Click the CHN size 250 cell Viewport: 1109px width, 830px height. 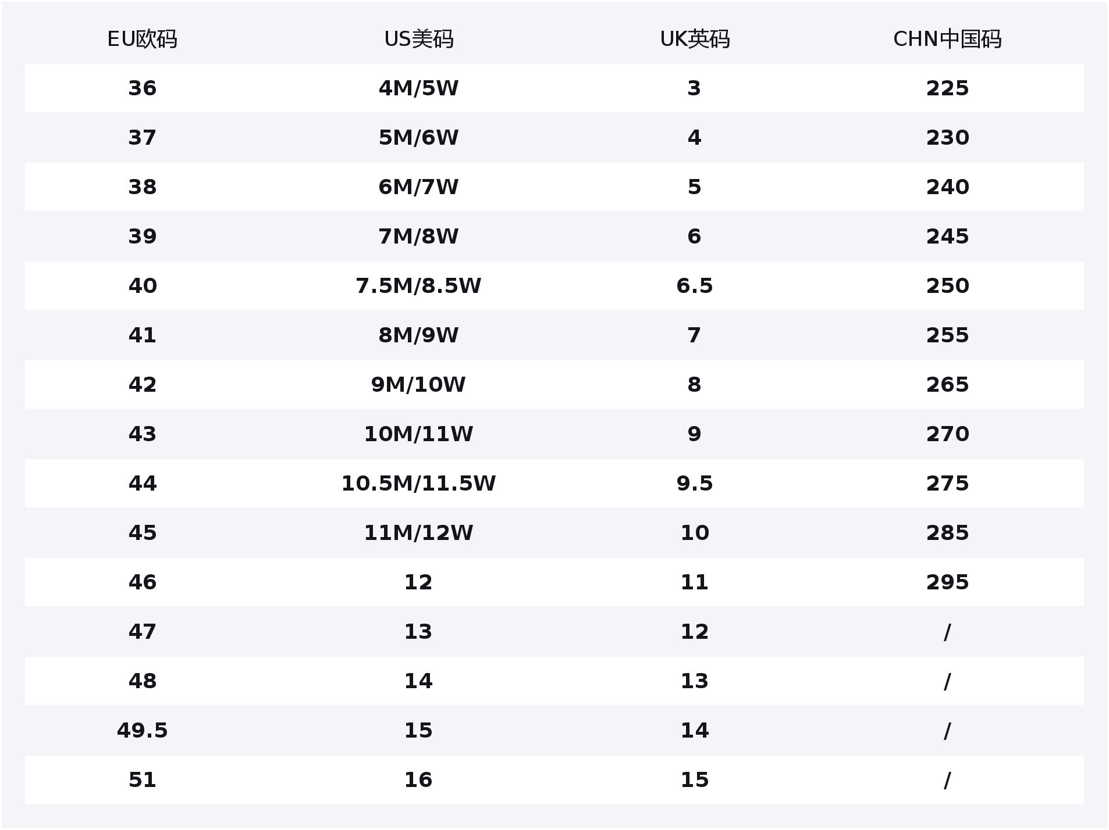[947, 286]
